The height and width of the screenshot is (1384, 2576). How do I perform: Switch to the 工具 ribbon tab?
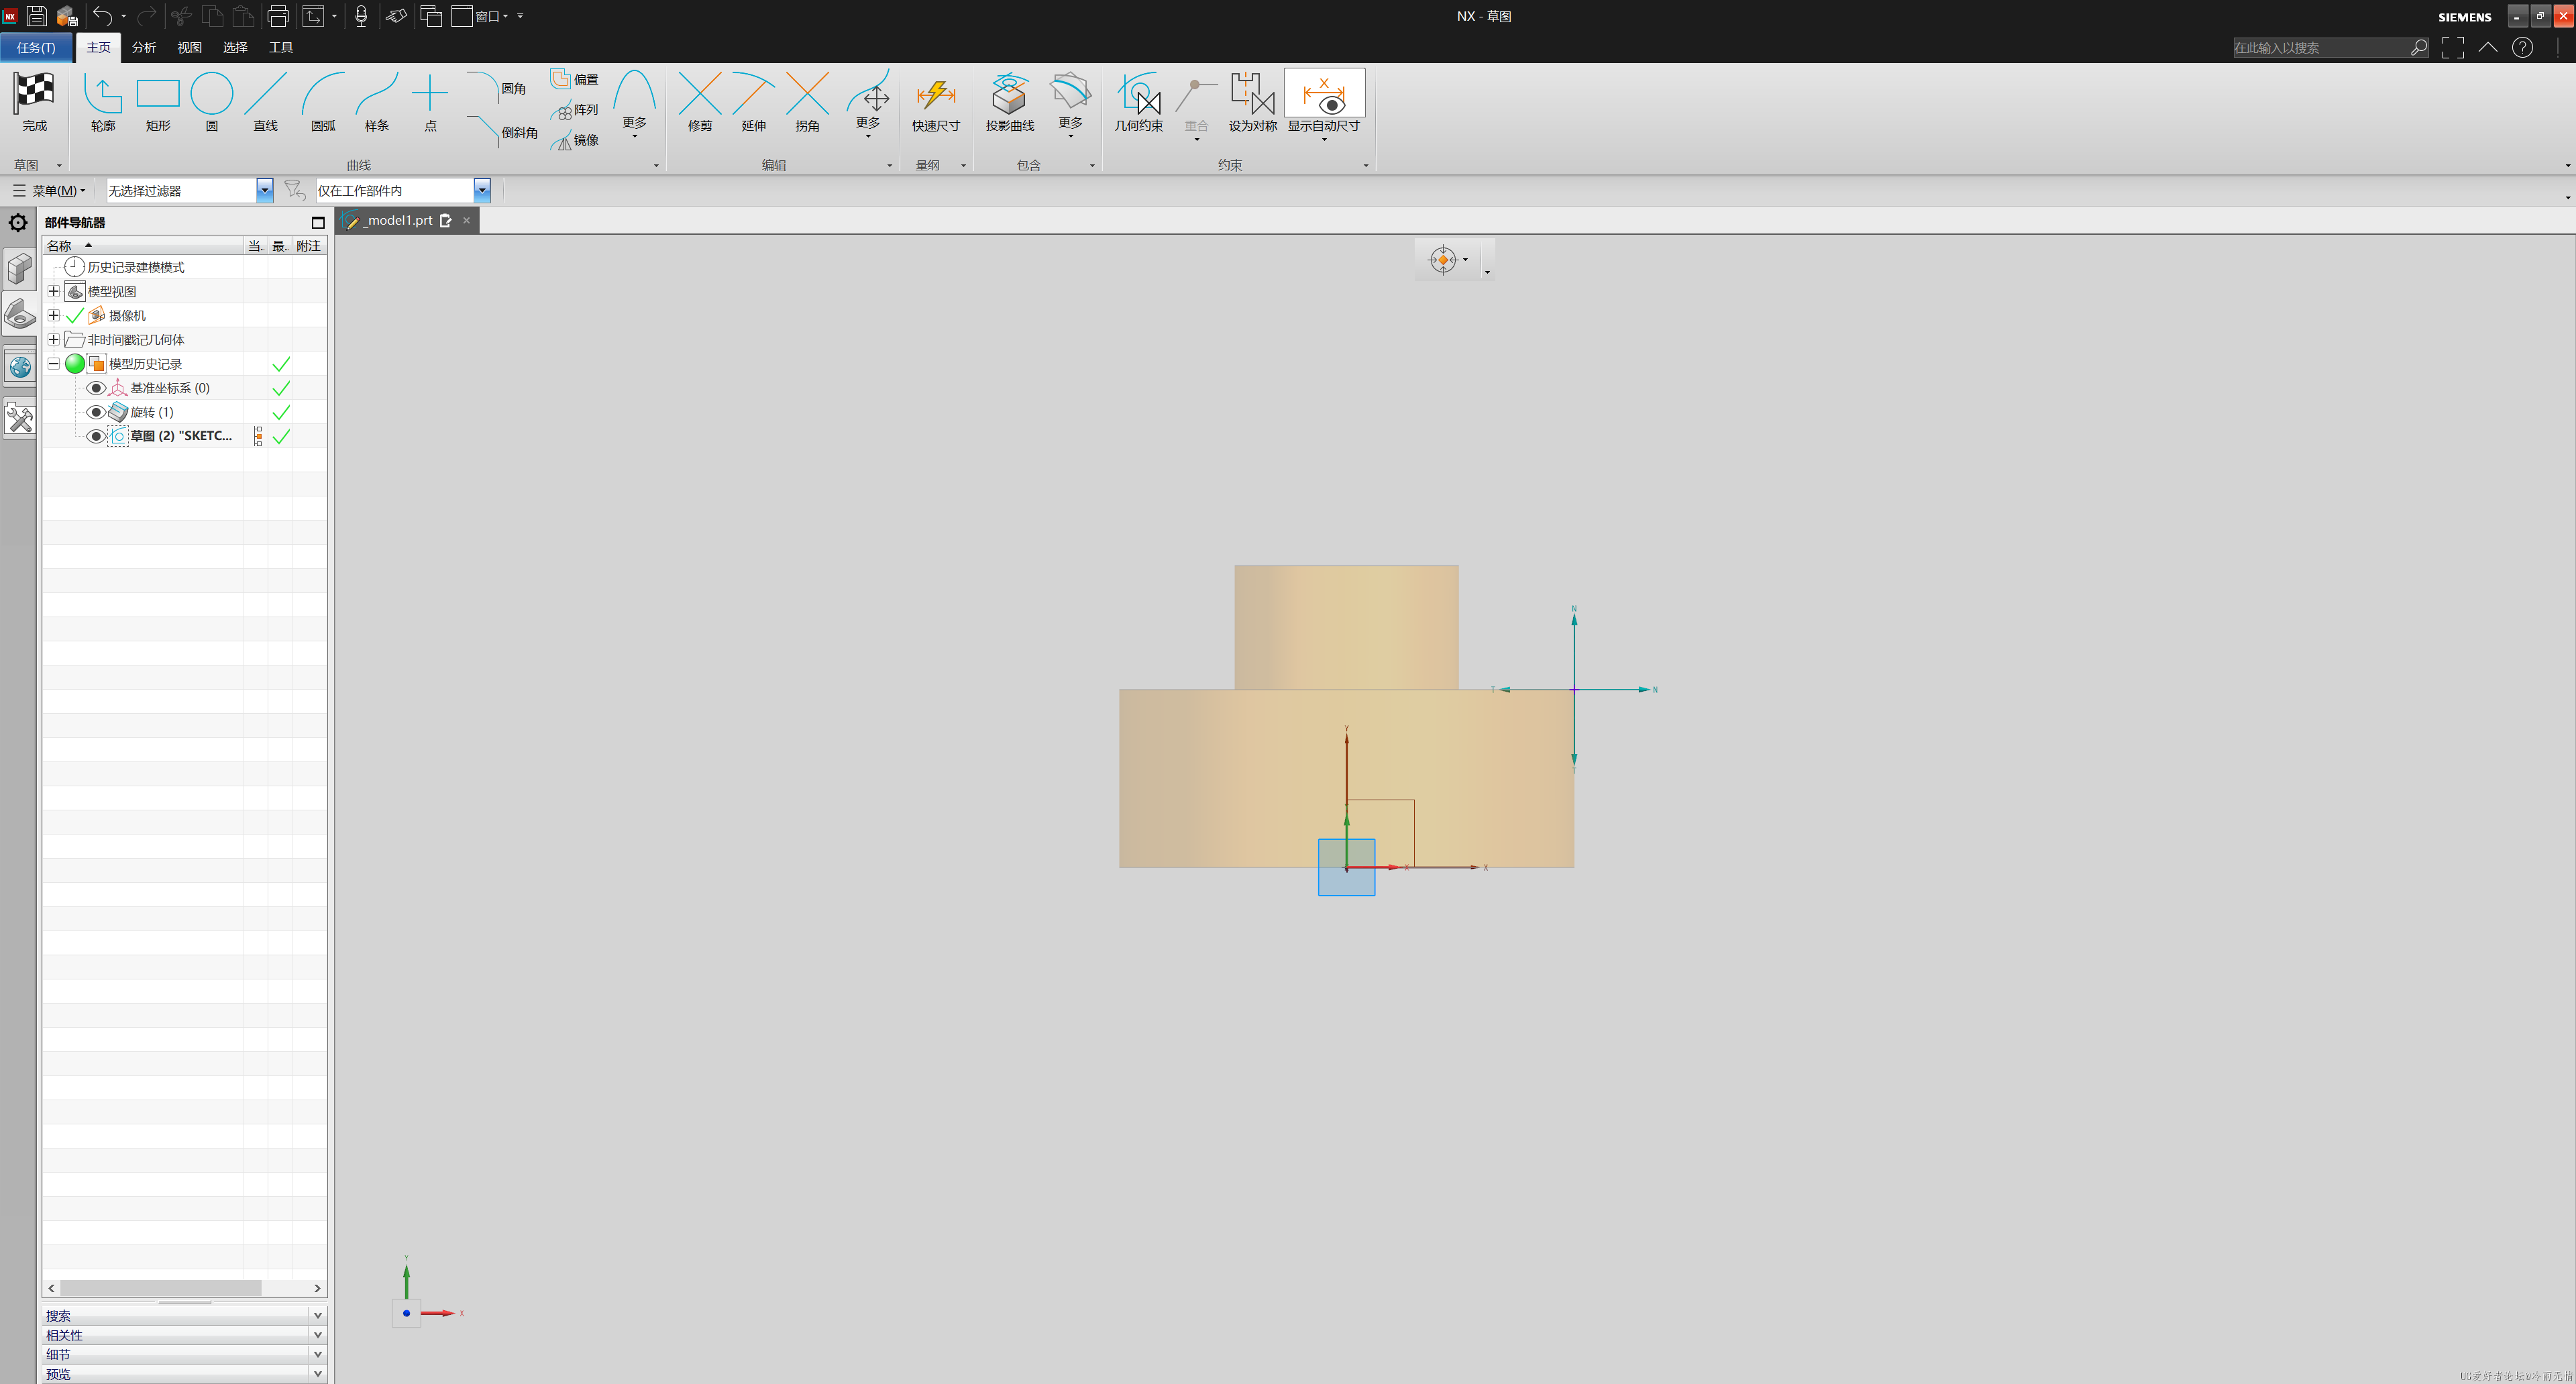281,47
